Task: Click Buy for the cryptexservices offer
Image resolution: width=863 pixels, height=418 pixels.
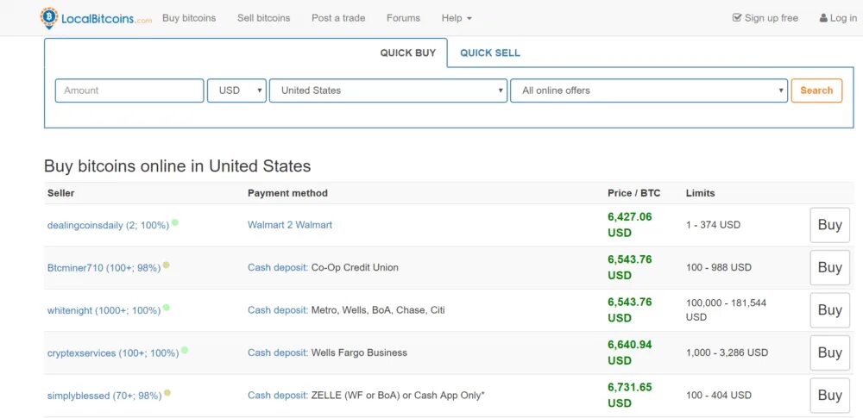Action: click(x=830, y=352)
